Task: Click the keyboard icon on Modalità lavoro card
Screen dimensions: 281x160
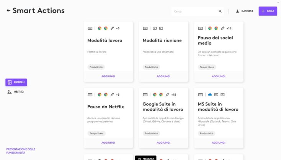Action: 90,28
